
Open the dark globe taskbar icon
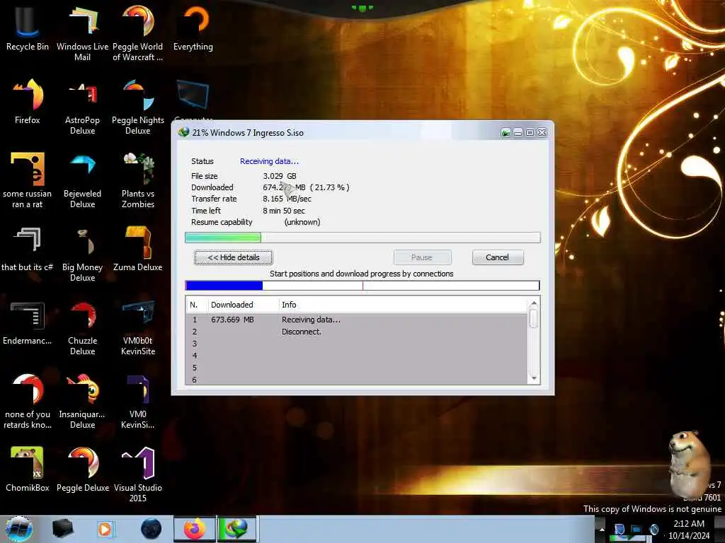[x=151, y=529]
